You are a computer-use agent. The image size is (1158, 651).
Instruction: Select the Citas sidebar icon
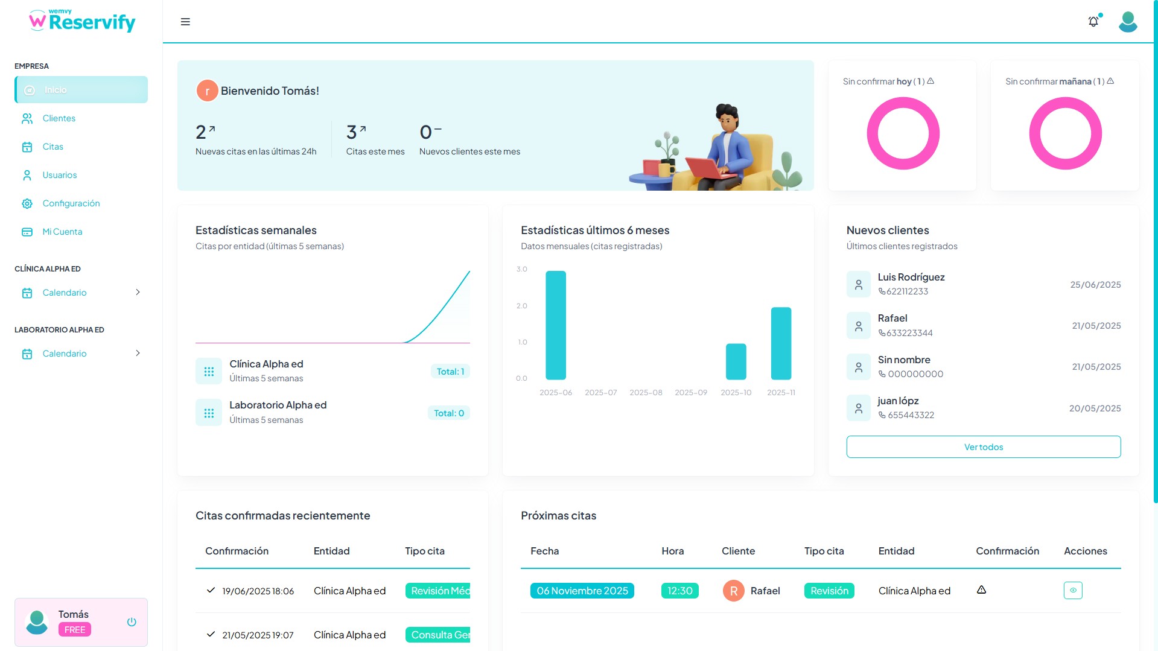point(27,147)
